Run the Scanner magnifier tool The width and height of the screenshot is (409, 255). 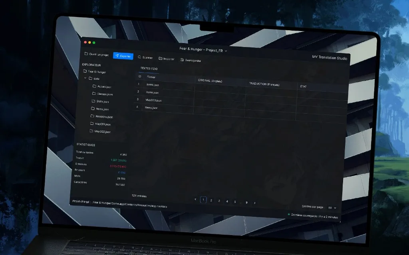pyautogui.click(x=145, y=57)
